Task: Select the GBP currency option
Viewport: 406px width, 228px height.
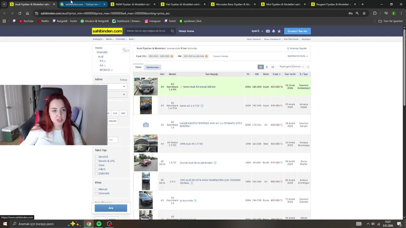Action: click(x=123, y=113)
